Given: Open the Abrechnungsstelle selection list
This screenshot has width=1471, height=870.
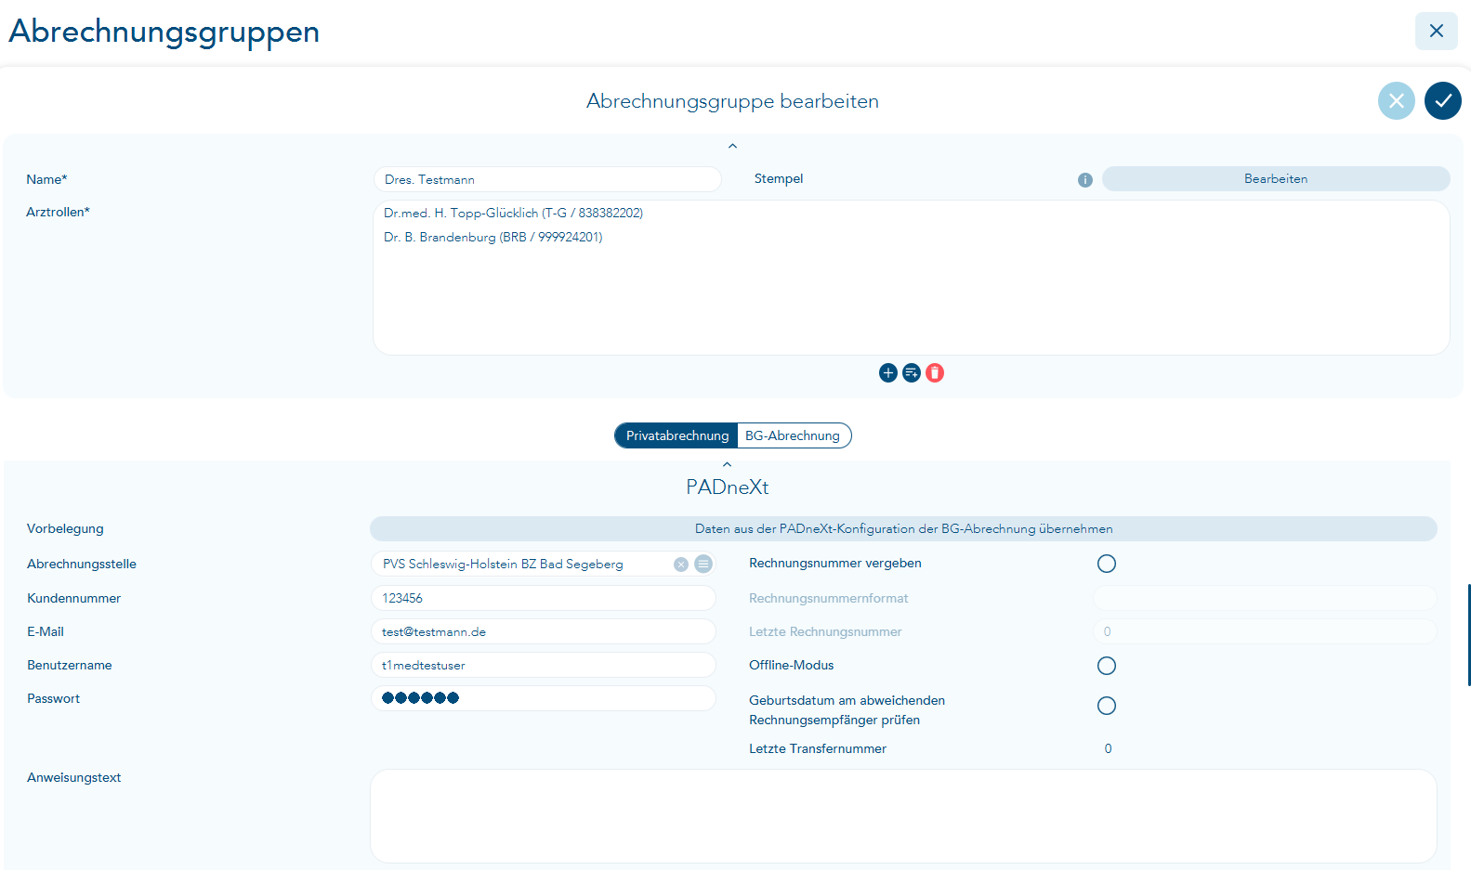Looking at the screenshot, I should 703,564.
